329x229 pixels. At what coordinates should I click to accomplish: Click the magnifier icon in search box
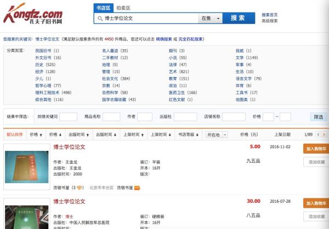pos(99,18)
